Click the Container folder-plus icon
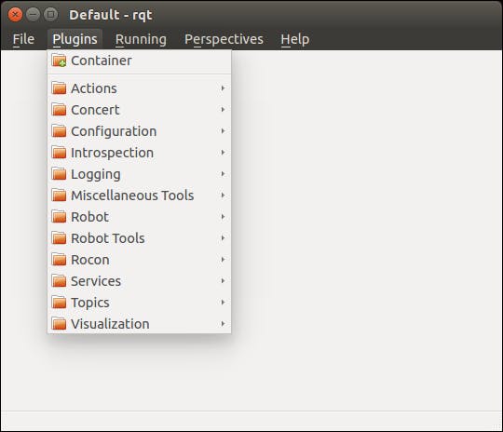This screenshot has height=432, width=503. click(59, 61)
